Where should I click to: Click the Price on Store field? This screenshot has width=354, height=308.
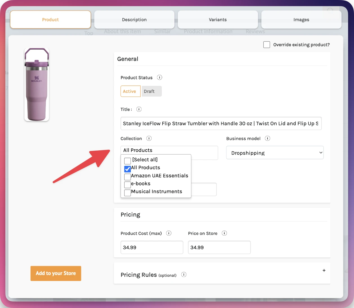[219, 247]
